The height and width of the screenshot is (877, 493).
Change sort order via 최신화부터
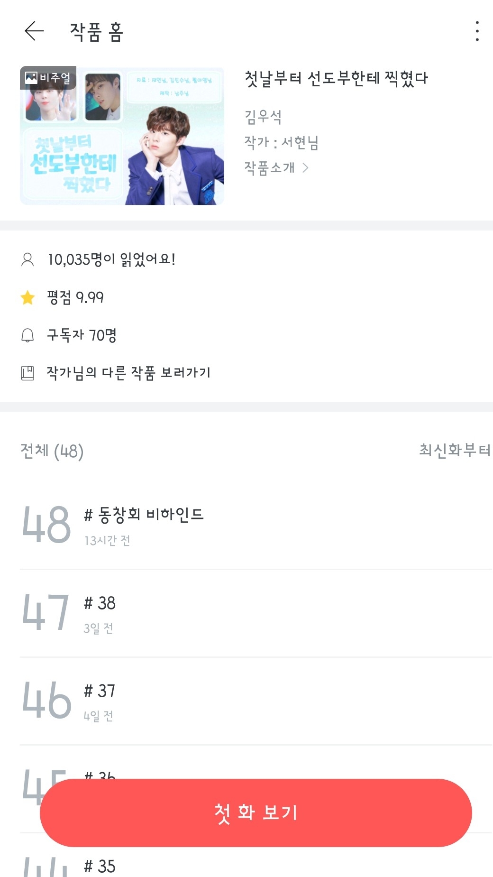pyautogui.click(x=454, y=450)
